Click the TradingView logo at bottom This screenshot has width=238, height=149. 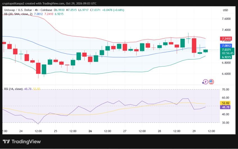[22, 142]
